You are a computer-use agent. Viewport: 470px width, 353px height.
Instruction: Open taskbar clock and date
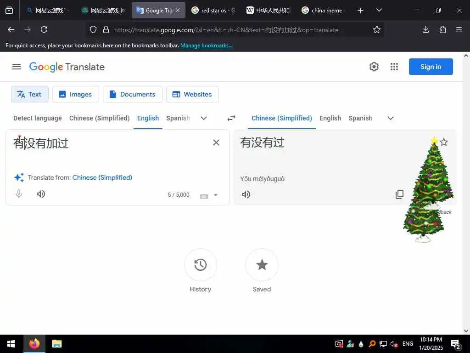(x=431, y=344)
